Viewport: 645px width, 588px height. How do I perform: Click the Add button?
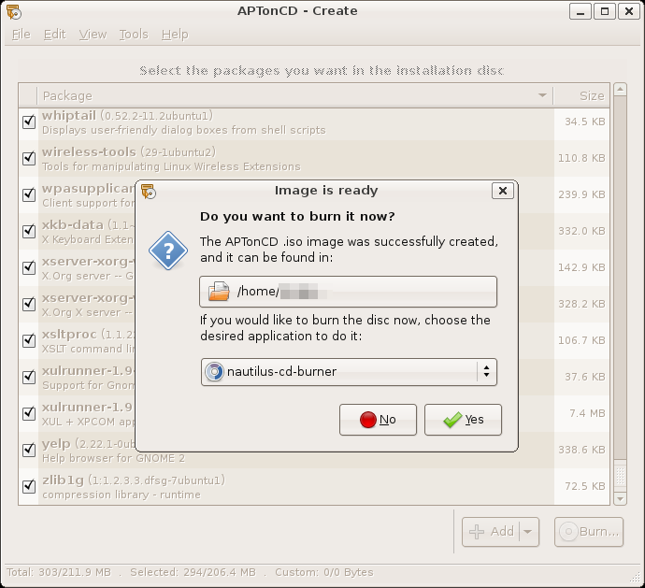point(491,532)
